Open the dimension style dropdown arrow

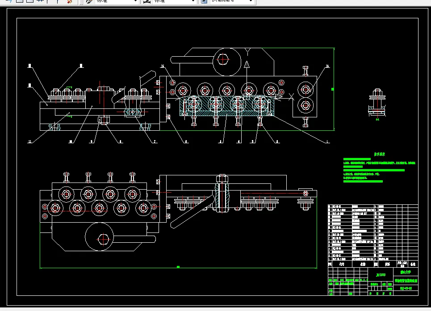click(193, 1)
